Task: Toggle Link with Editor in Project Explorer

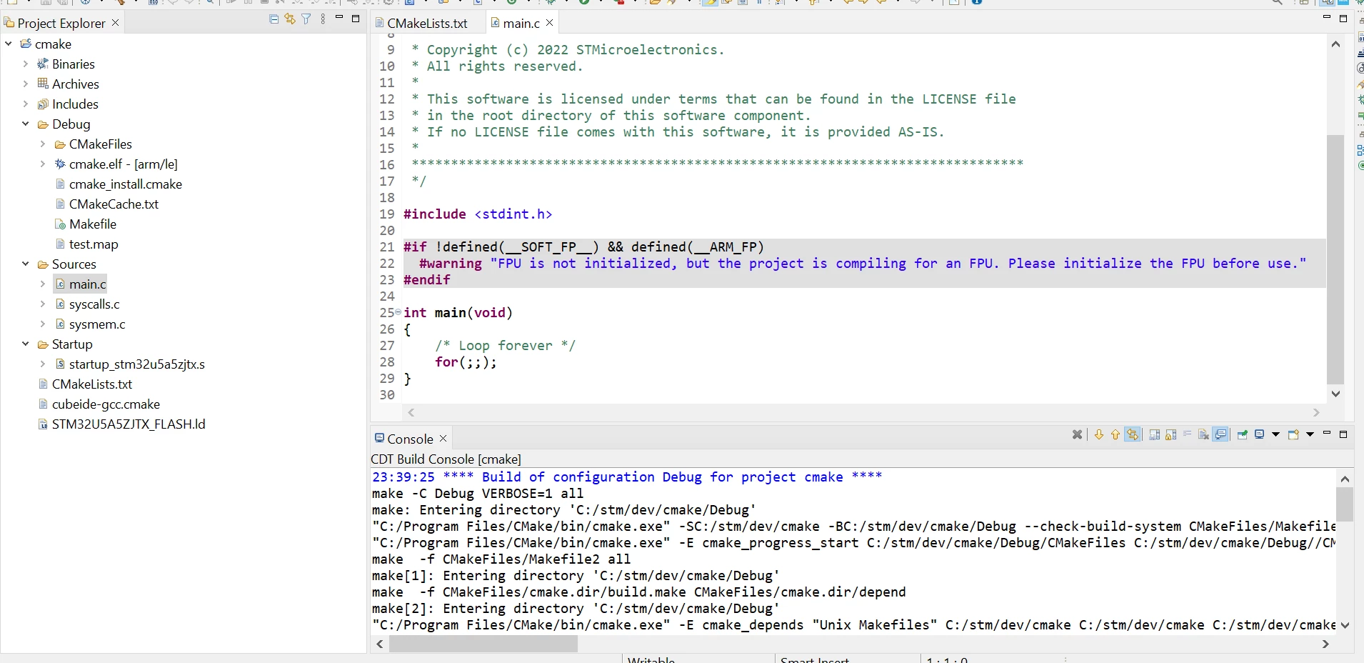Action: point(290,19)
